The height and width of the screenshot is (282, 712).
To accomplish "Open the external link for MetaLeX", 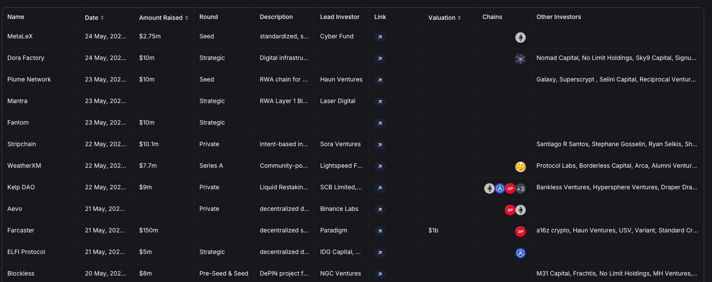I will tap(380, 37).
